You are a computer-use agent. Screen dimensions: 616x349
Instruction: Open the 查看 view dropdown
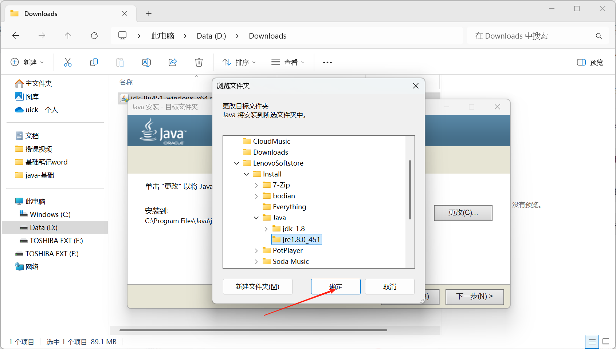point(288,62)
